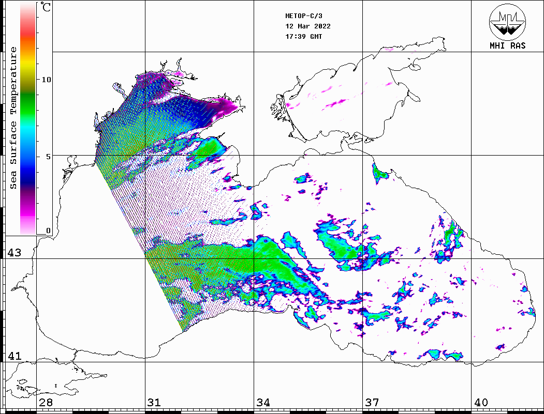The height and width of the screenshot is (414, 544).
Task: Click the MHI RAS logo emblem
Action: 508,22
